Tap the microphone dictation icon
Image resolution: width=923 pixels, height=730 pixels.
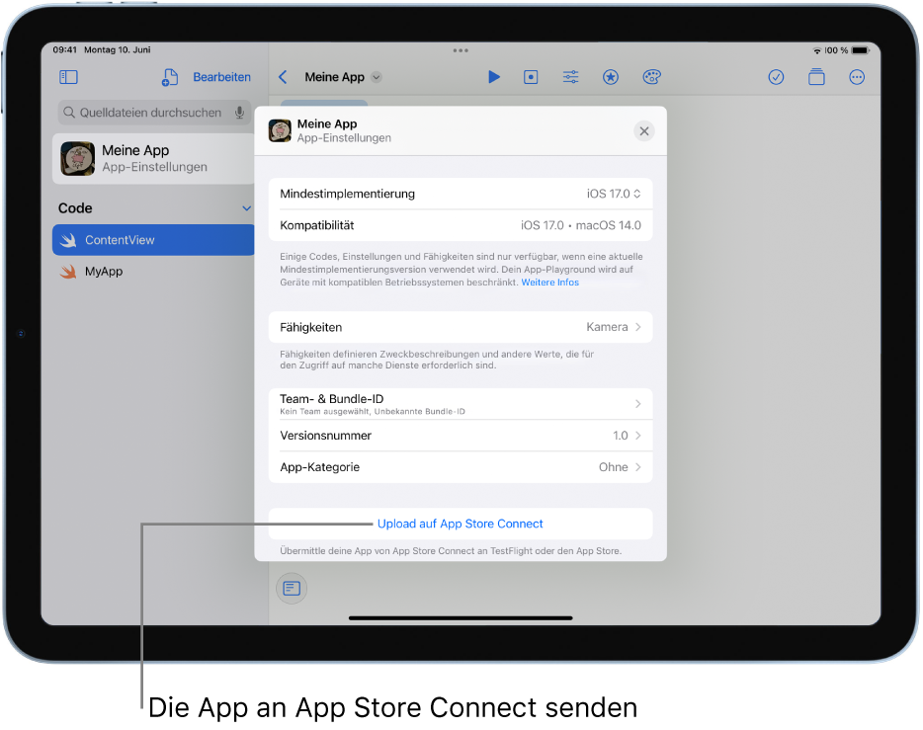point(239,113)
